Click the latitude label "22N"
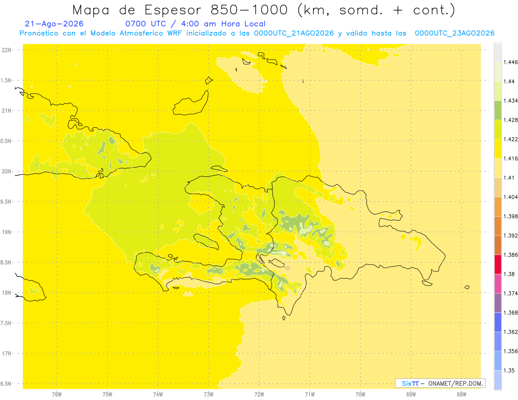518x400 pixels. pos(6,50)
